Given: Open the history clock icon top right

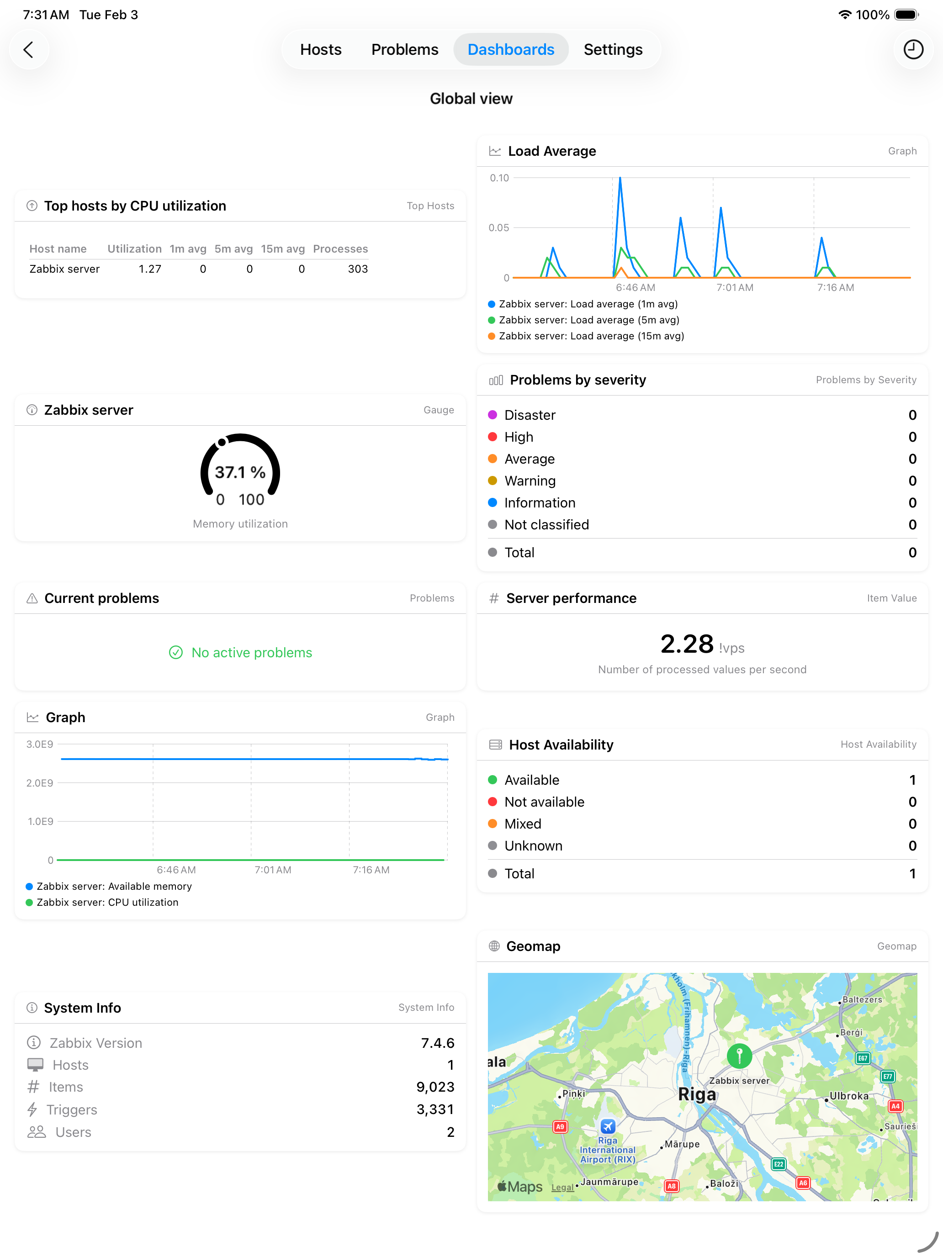Looking at the screenshot, I should click(x=913, y=49).
